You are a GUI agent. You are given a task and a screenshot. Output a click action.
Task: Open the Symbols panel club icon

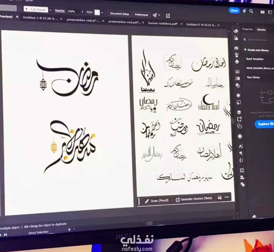click(x=237, y=62)
